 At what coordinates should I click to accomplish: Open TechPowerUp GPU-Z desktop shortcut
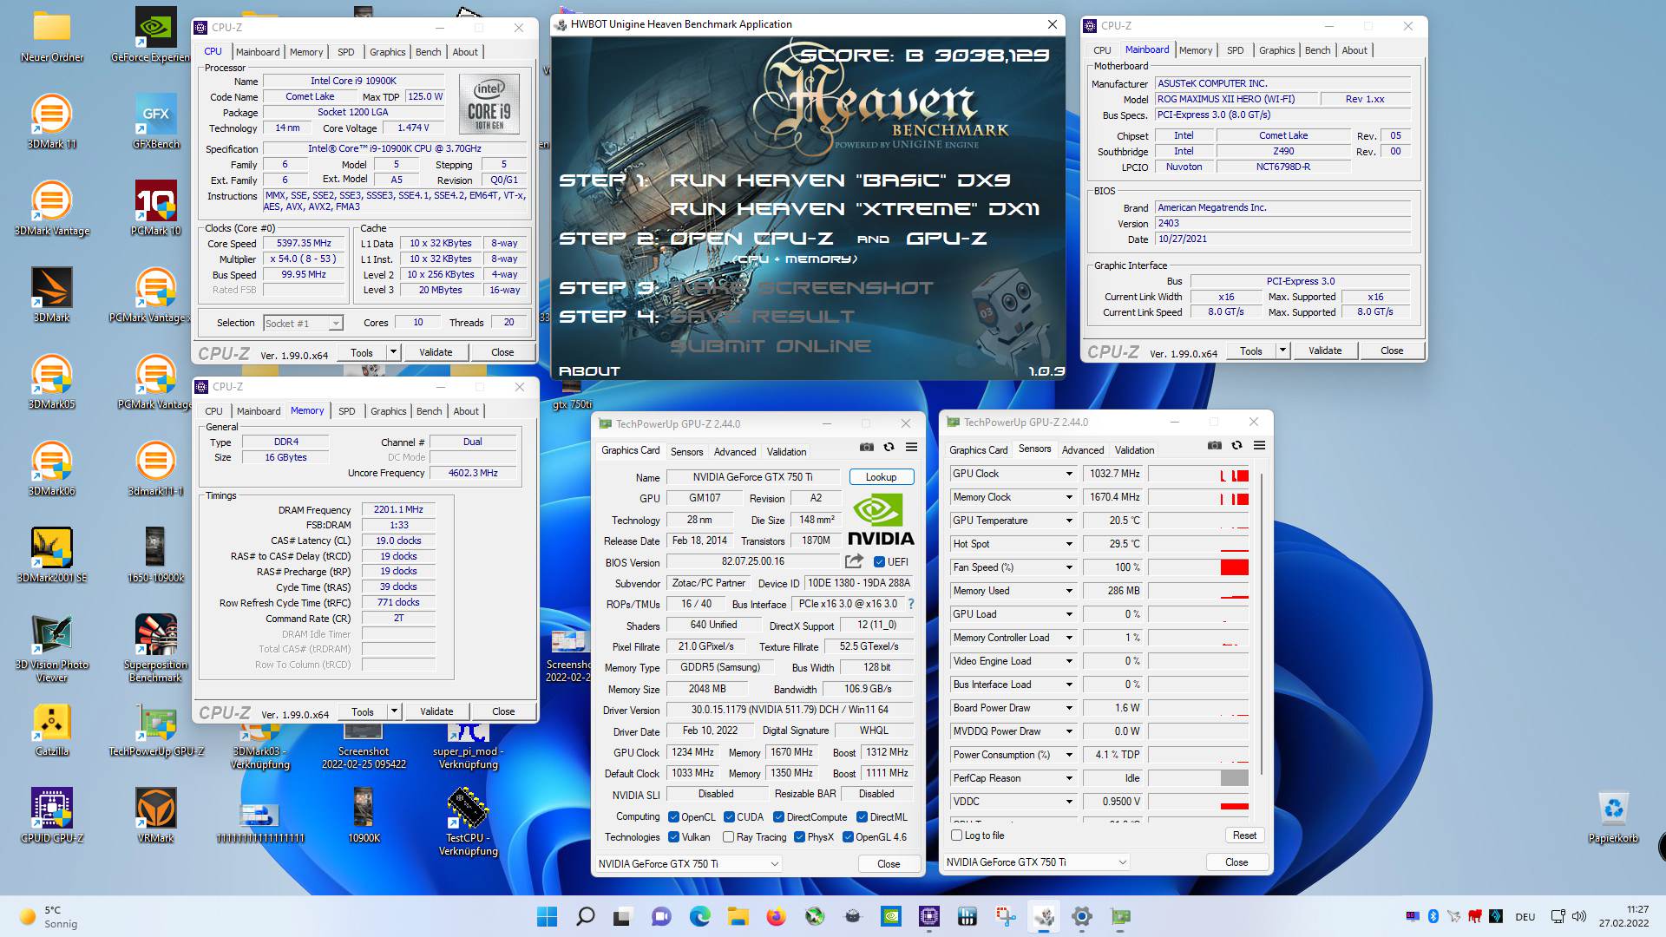coord(156,729)
